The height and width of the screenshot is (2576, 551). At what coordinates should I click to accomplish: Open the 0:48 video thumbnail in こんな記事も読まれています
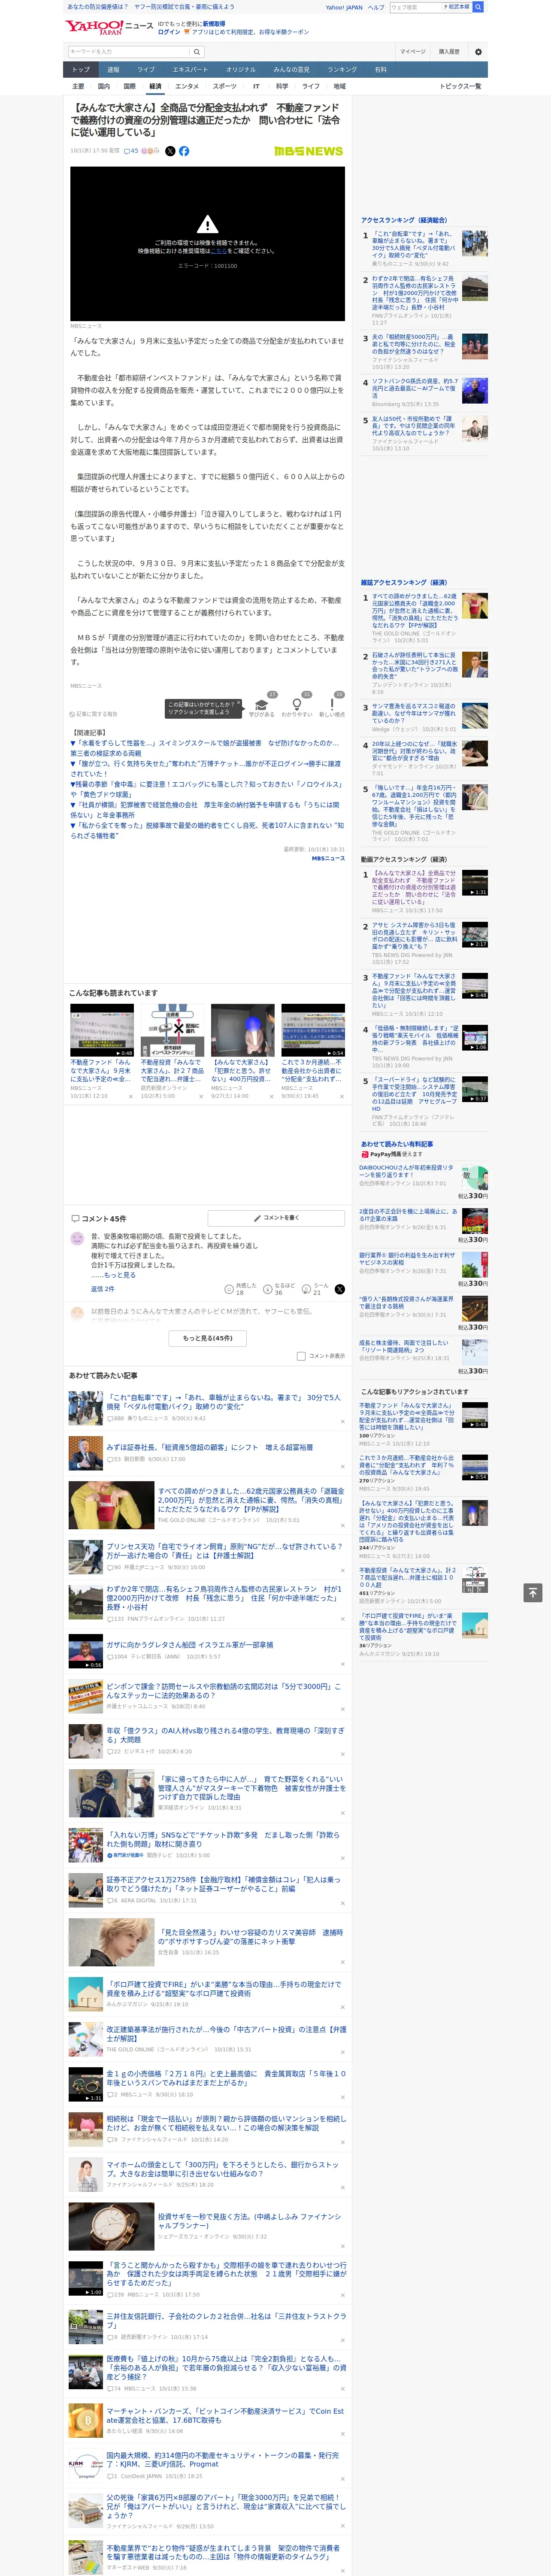pyautogui.click(x=102, y=1030)
